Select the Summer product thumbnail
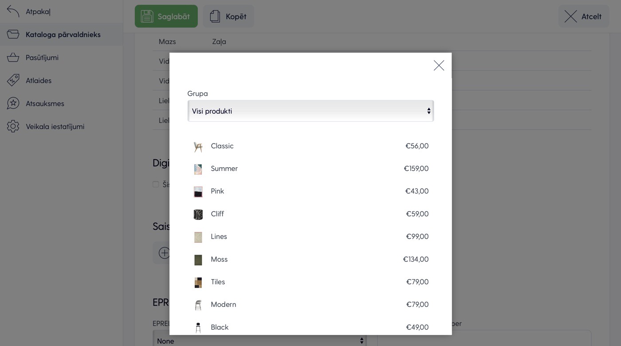Screen dimensions: 621x346 198,169
